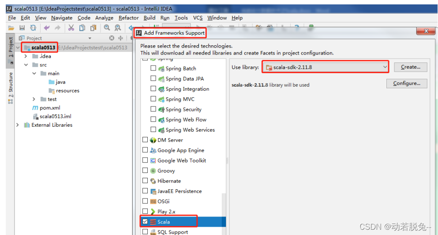Click the Groovy framework icon
This screenshot has height=235, width=438.
(153, 171)
